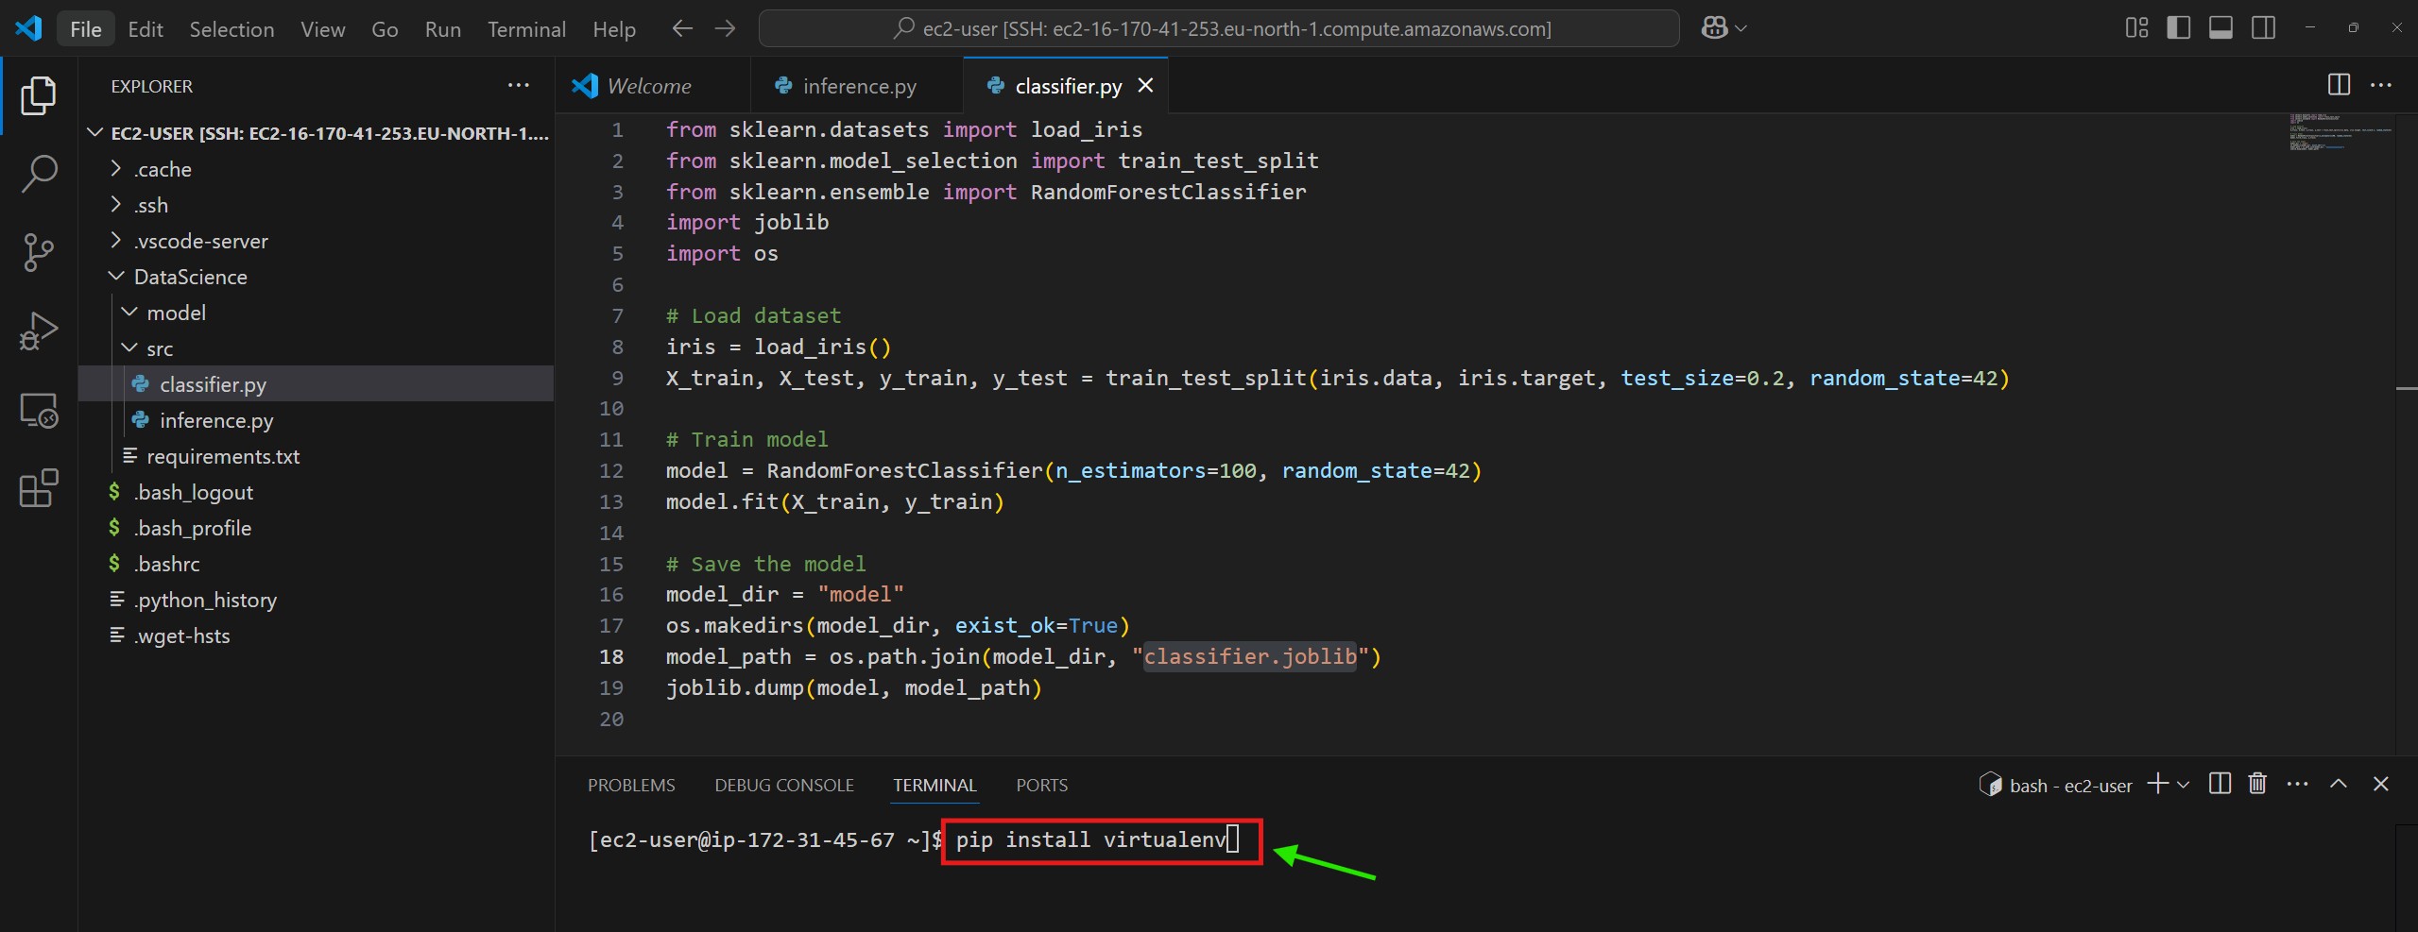Open the new terminal launch profile dropdown
This screenshot has width=2418, height=932.
tap(2184, 785)
